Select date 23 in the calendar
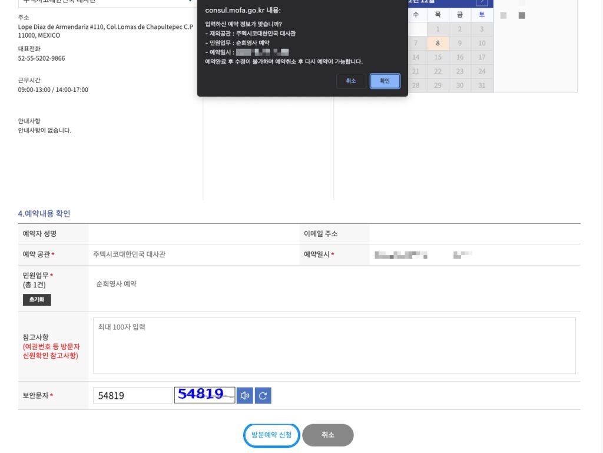 click(459, 71)
